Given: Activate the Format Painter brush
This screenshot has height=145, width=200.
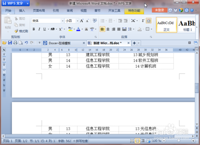Looking at the screenshot, I should click(x=16, y=31).
